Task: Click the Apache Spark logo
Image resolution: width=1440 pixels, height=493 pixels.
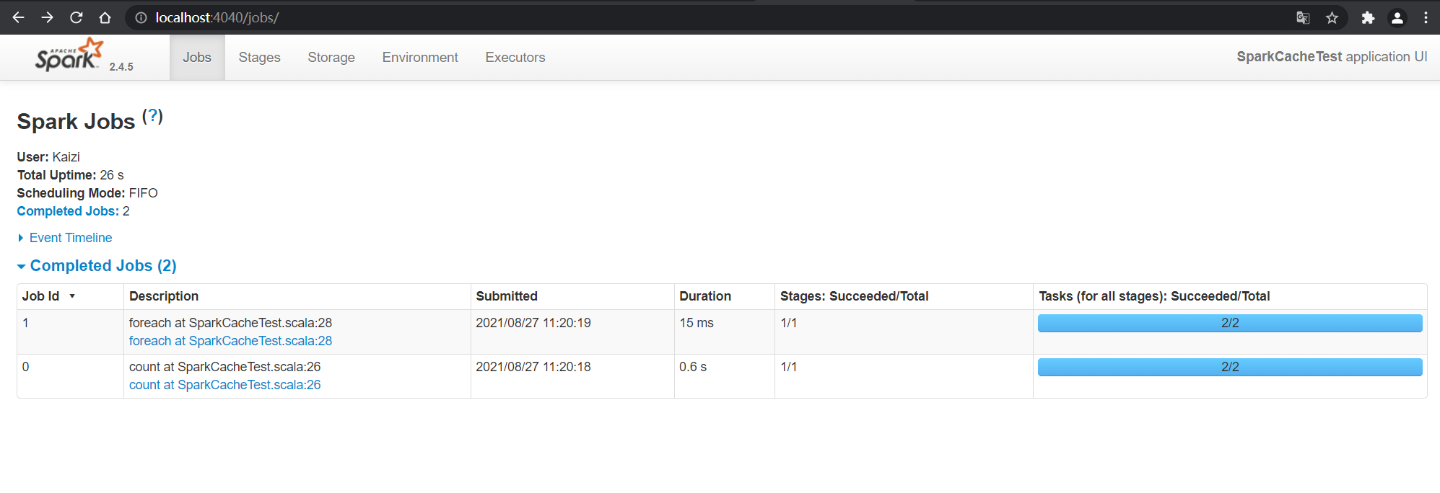Action: [x=69, y=54]
